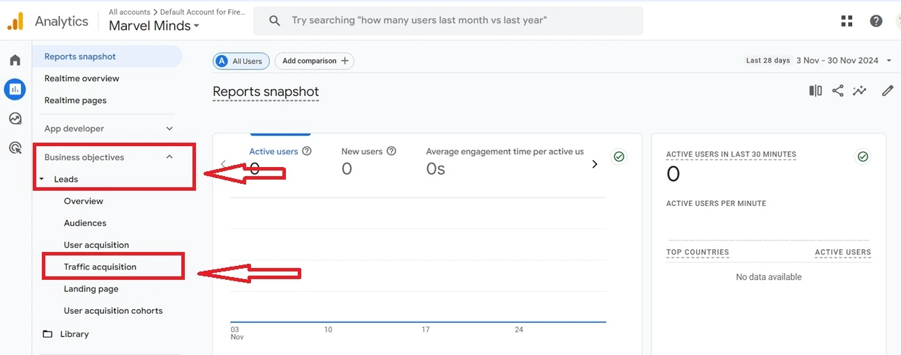The width and height of the screenshot is (901, 355).
Task: Click the next metrics arrow on card
Action: click(x=594, y=164)
